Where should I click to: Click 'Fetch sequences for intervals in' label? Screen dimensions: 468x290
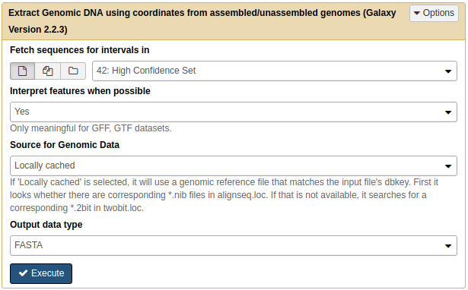(x=80, y=50)
